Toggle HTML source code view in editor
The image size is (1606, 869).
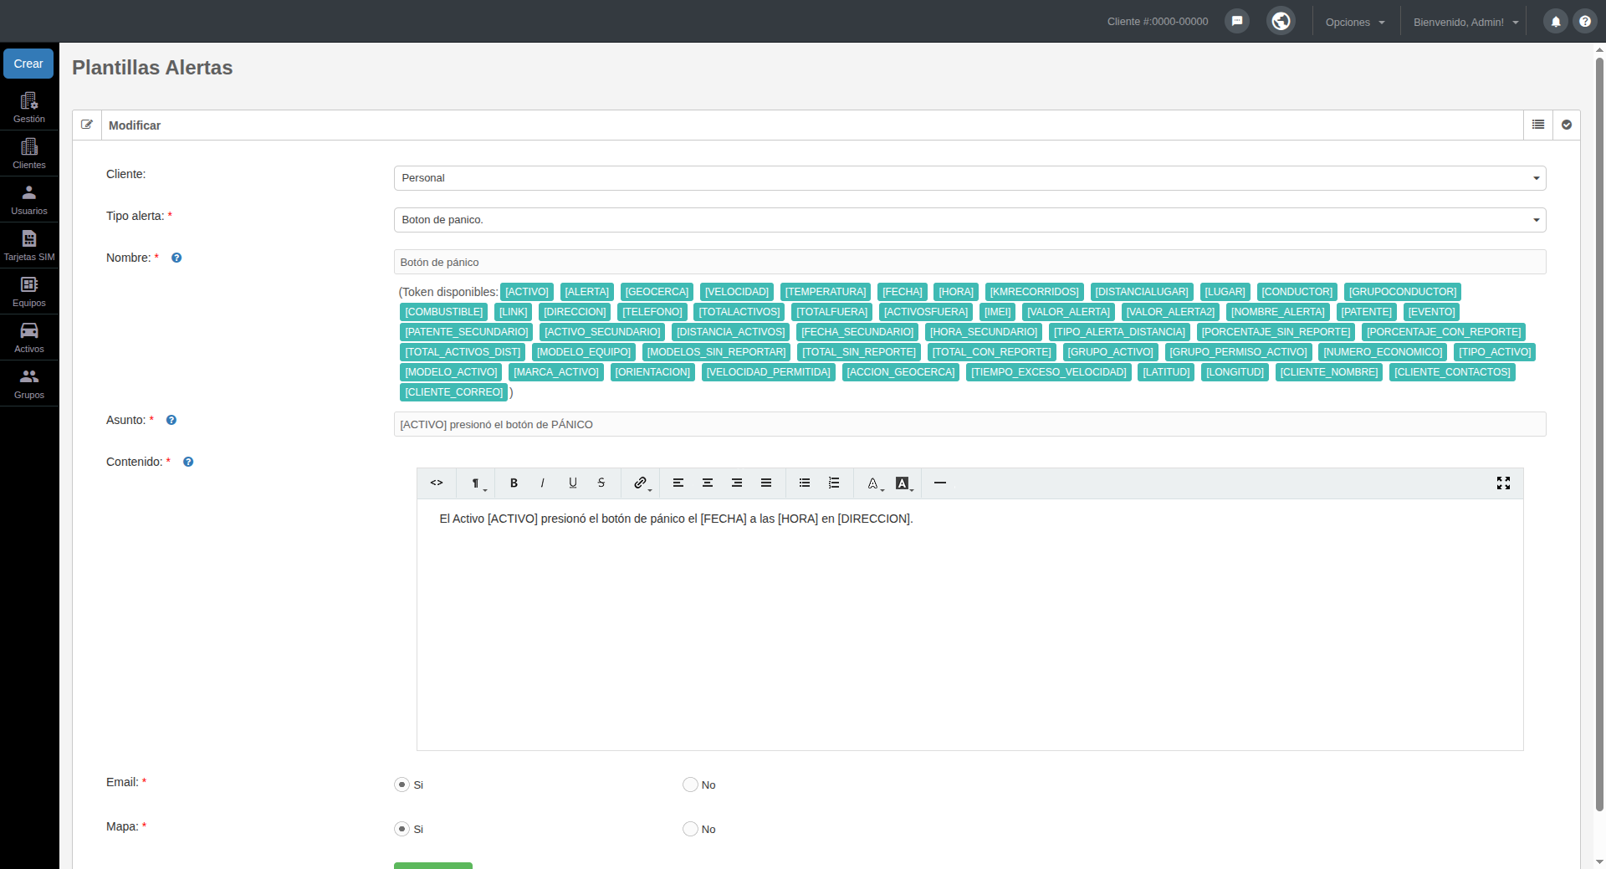click(x=437, y=483)
